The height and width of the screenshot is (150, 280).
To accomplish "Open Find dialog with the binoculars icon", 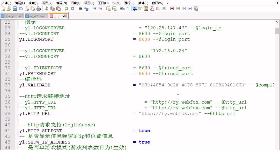I will (x=80, y=9).
